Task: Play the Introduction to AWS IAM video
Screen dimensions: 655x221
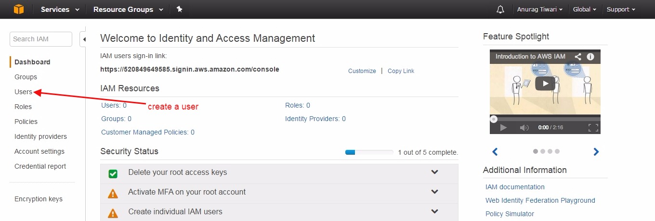Action: pyautogui.click(x=545, y=83)
